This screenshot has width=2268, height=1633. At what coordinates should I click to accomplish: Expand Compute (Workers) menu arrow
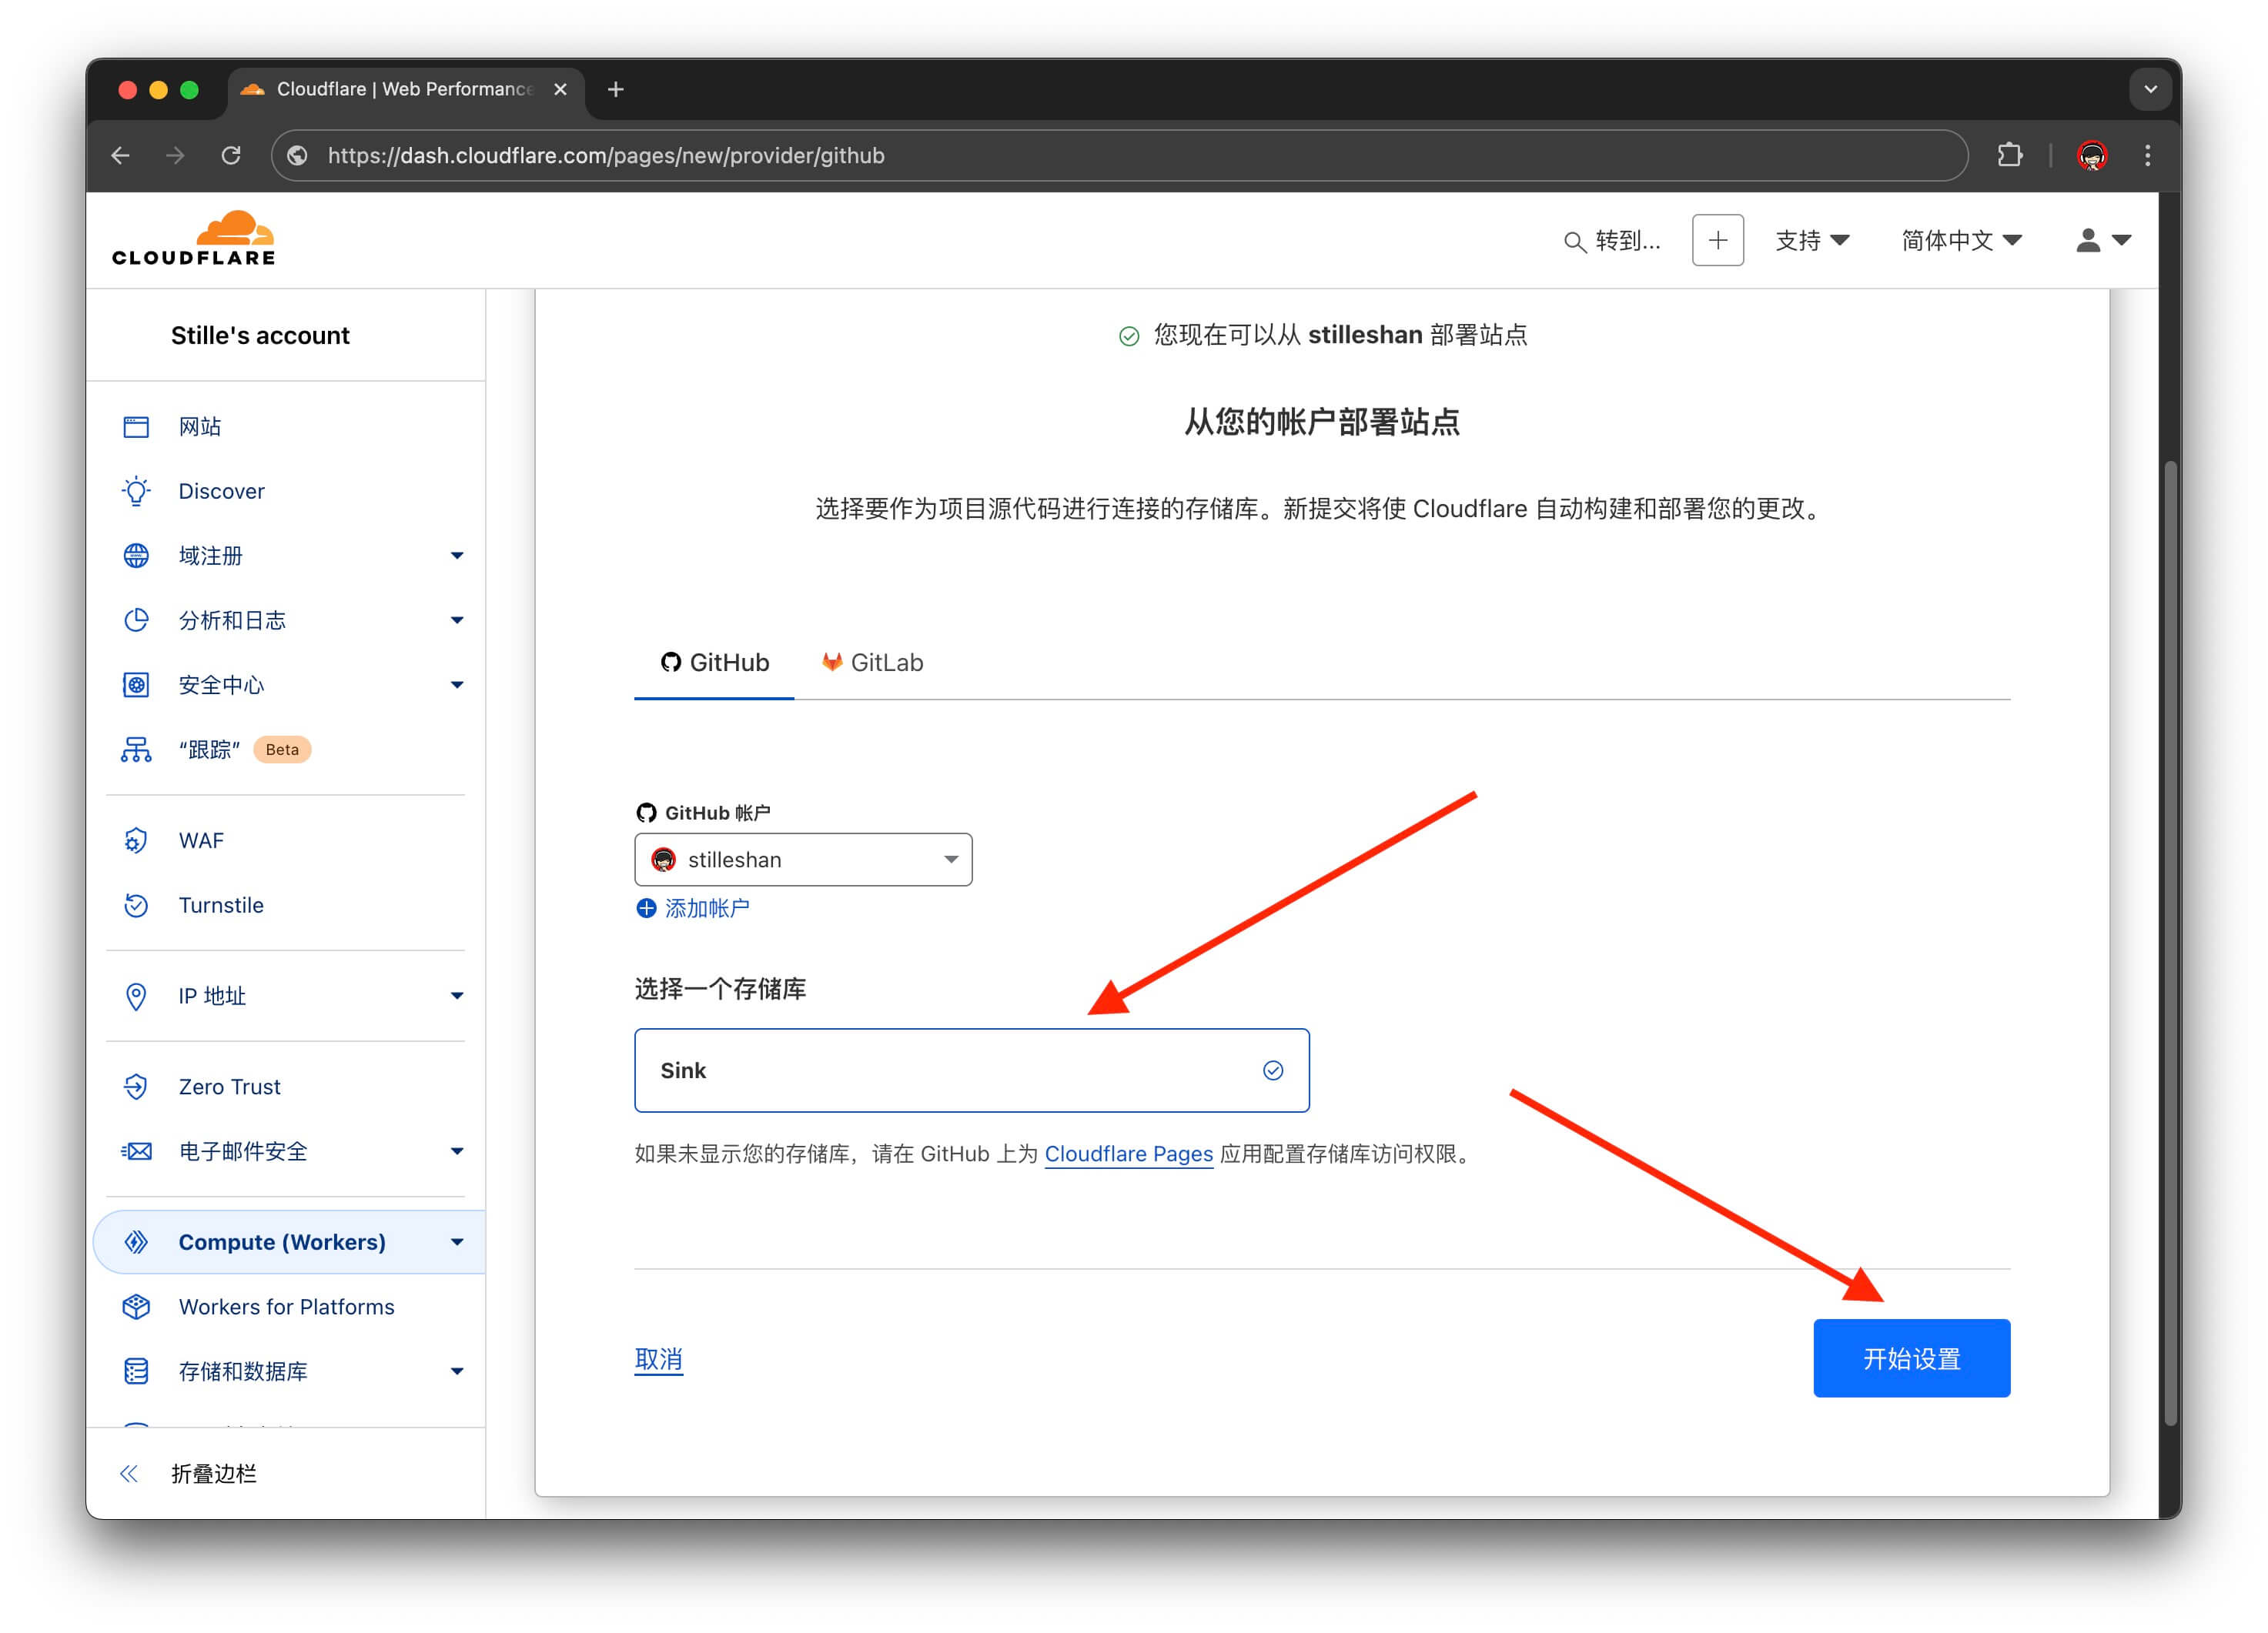tap(457, 1242)
